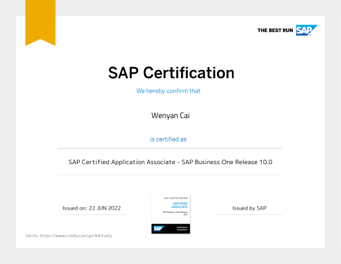This screenshot has height=264, width=341.
Task: Click the 'is certified as' text
Action: tap(168, 139)
